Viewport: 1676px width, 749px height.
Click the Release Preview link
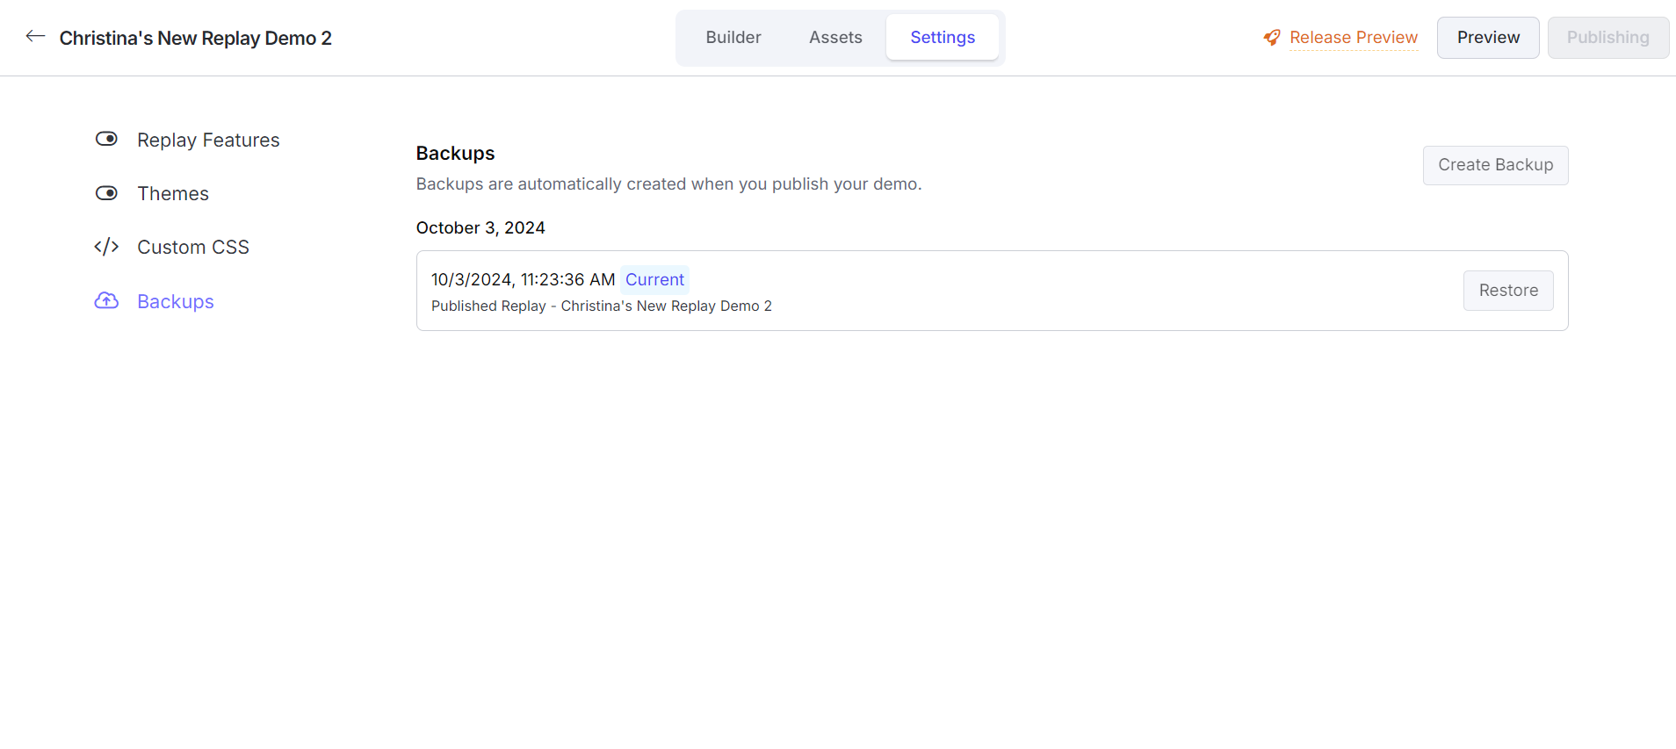(x=1354, y=38)
